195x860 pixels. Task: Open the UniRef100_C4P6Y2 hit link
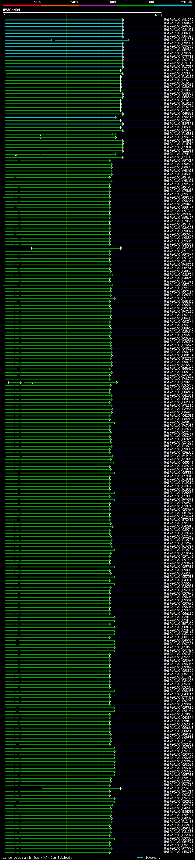point(179,113)
